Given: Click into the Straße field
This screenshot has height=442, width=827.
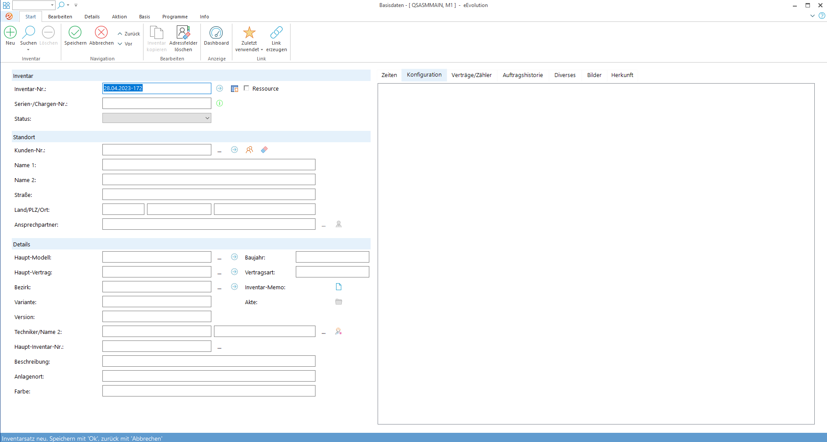Looking at the screenshot, I should tap(209, 194).
